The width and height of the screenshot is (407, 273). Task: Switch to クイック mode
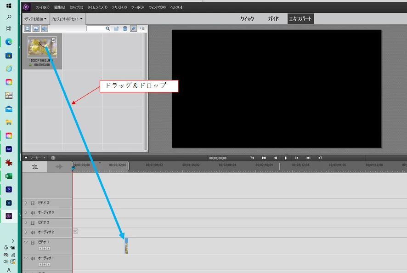click(247, 19)
